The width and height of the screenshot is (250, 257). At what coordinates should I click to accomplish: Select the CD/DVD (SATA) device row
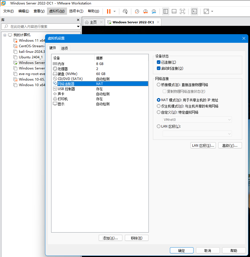(x=100, y=79)
